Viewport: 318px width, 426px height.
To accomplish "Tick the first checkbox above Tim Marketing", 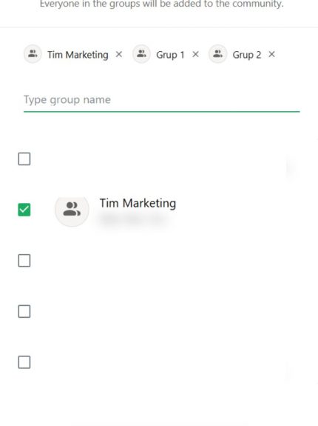I will click(x=24, y=159).
